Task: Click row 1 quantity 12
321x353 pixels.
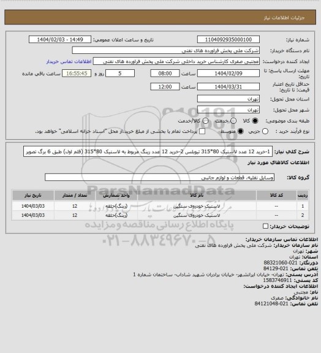Action: pos(75,206)
